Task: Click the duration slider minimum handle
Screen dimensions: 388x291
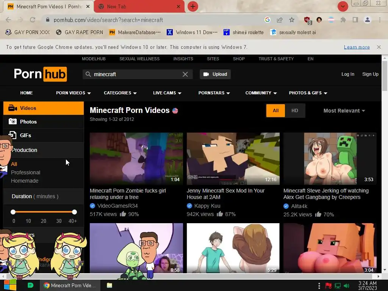Action: 13,212
